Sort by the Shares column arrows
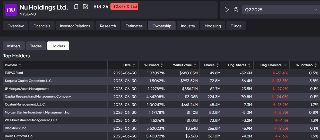The height and width of the screenshot is (140, 320). (x=218, y=65)
